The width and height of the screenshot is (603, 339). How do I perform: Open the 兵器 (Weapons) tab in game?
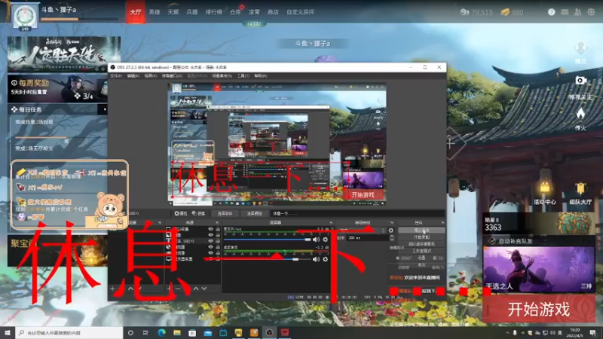(x=192, y=12)
